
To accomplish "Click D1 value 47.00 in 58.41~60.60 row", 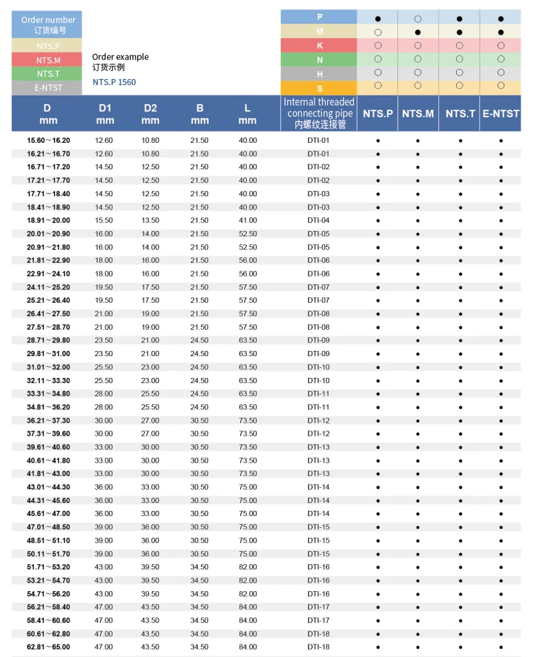I will tap(103, 621).
